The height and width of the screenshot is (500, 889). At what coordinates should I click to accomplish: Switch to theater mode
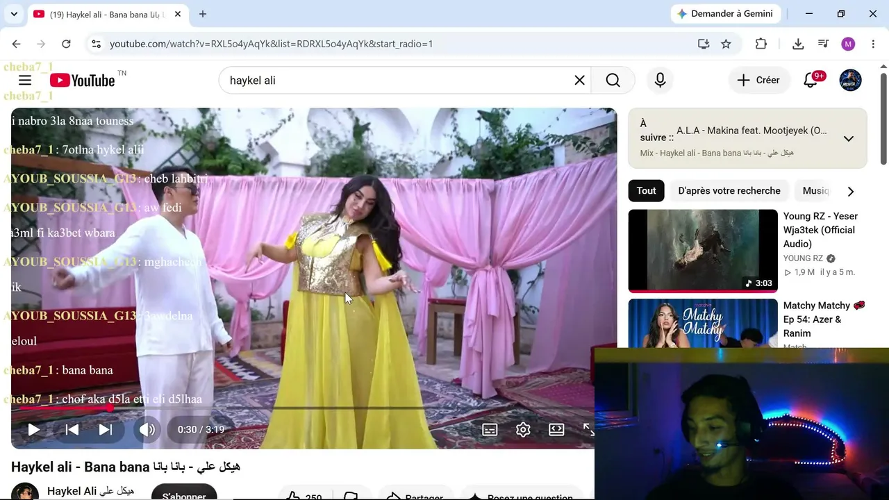[x=556, y=430]
